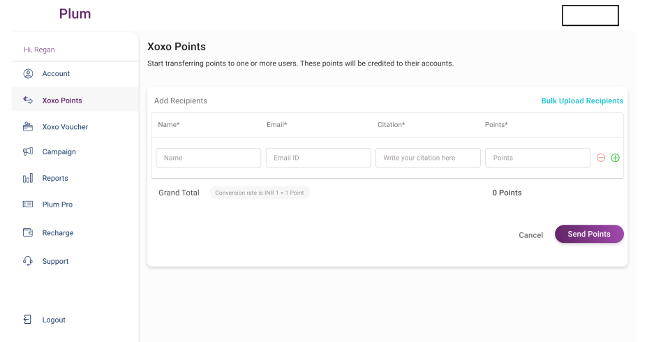Click the Campaign megaphone icon

click(x=28, y=151)
